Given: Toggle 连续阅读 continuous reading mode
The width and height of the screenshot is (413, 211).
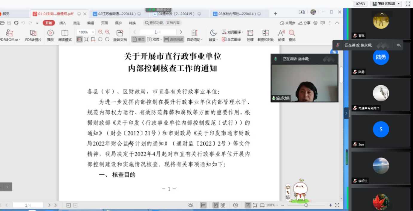Looking at the screenshot, I should 173,39.
